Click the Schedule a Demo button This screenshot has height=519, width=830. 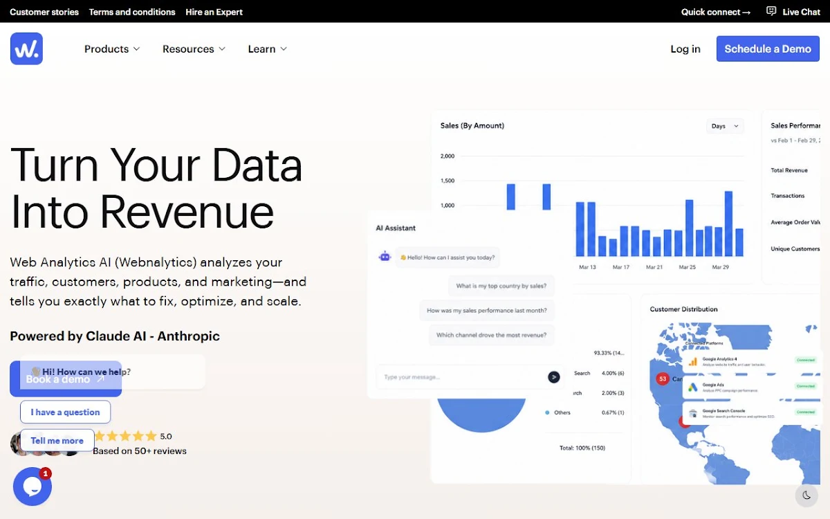click(768, 49)
